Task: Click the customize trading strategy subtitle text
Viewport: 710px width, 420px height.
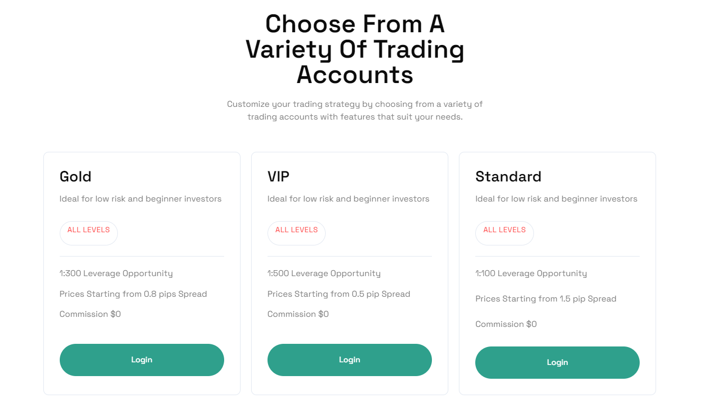Action: [x=355, y=110]
